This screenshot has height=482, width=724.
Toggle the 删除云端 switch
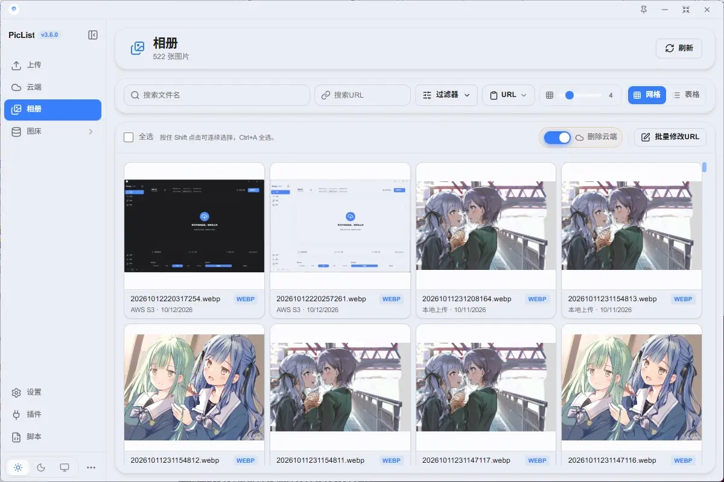click(557, 137)
